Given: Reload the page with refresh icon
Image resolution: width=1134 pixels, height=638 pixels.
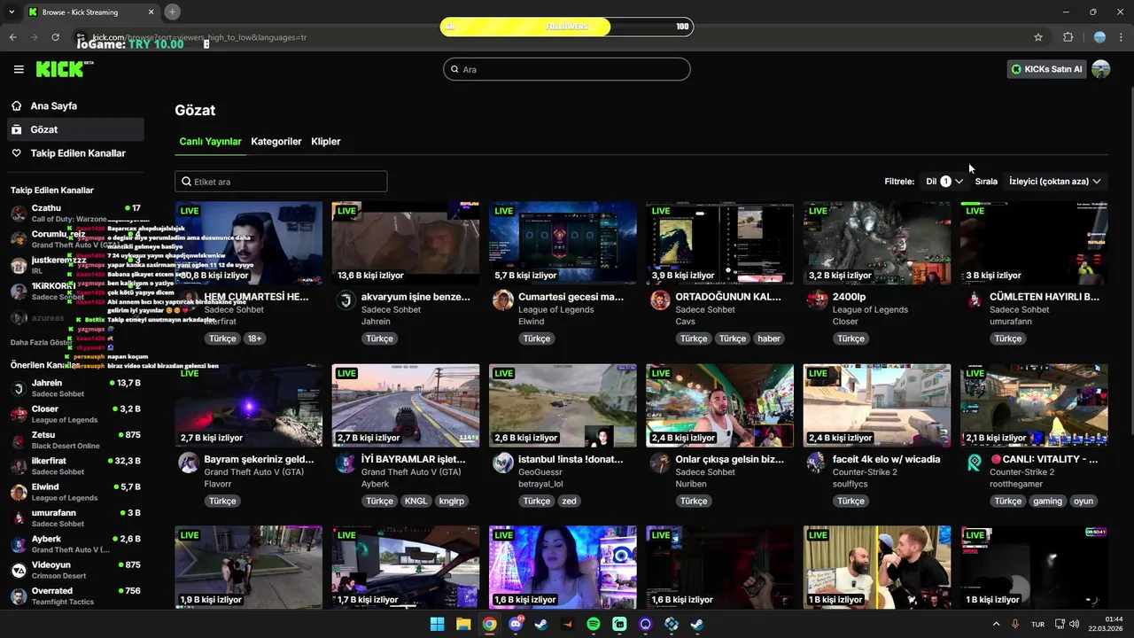Looking at the screenshot, I should 56,37.
